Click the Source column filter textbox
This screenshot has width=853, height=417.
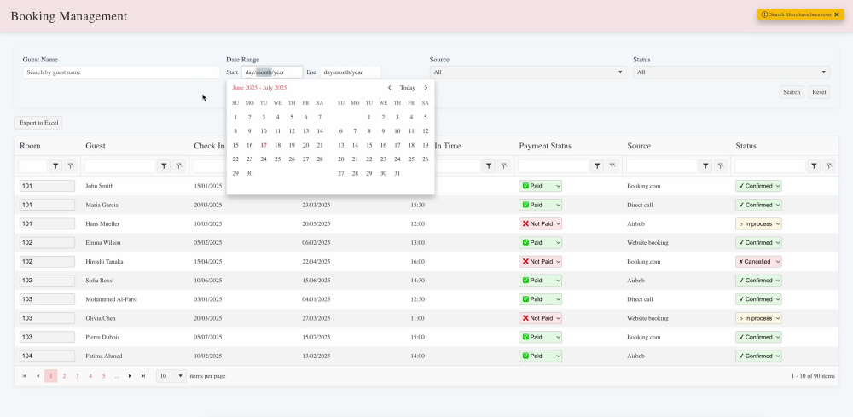point(662,166)
